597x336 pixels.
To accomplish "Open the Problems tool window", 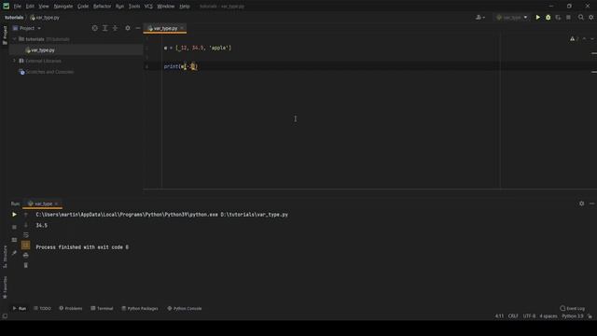I will point(71,309).
